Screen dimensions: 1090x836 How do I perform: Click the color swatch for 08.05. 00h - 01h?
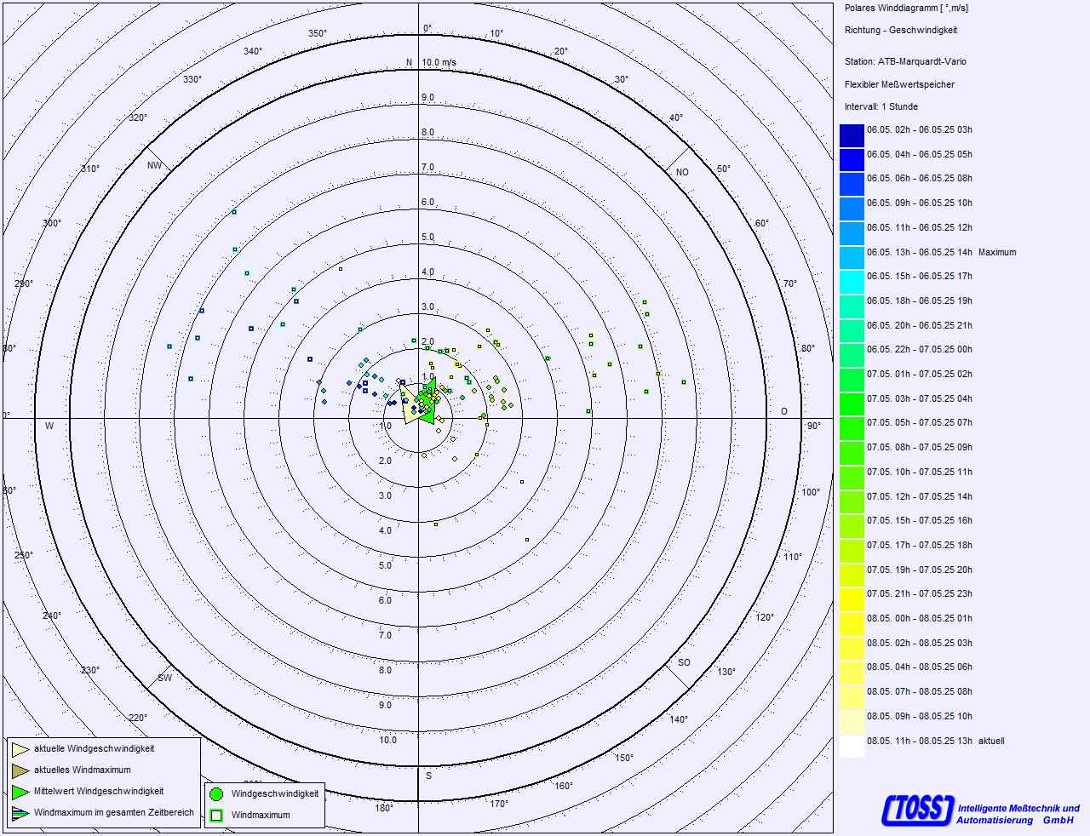pyautogui.click(x=852, y=624)
